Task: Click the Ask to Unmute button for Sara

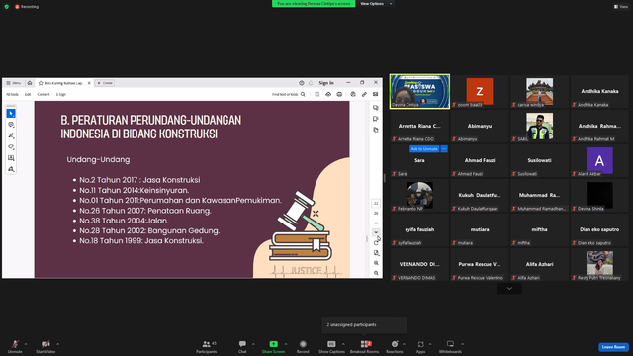Action: click(424, 149)
